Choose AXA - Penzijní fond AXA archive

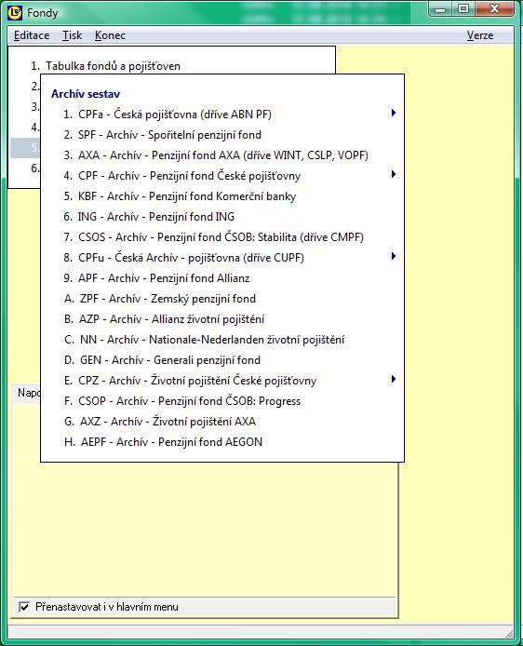coord(216,155)
